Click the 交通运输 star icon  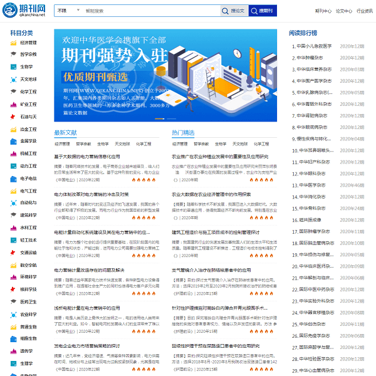[13, 253]
